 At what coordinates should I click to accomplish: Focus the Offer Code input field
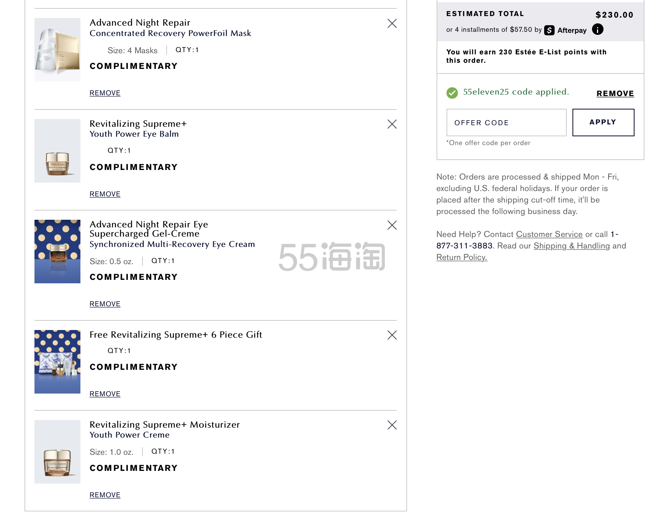point(506,123)
